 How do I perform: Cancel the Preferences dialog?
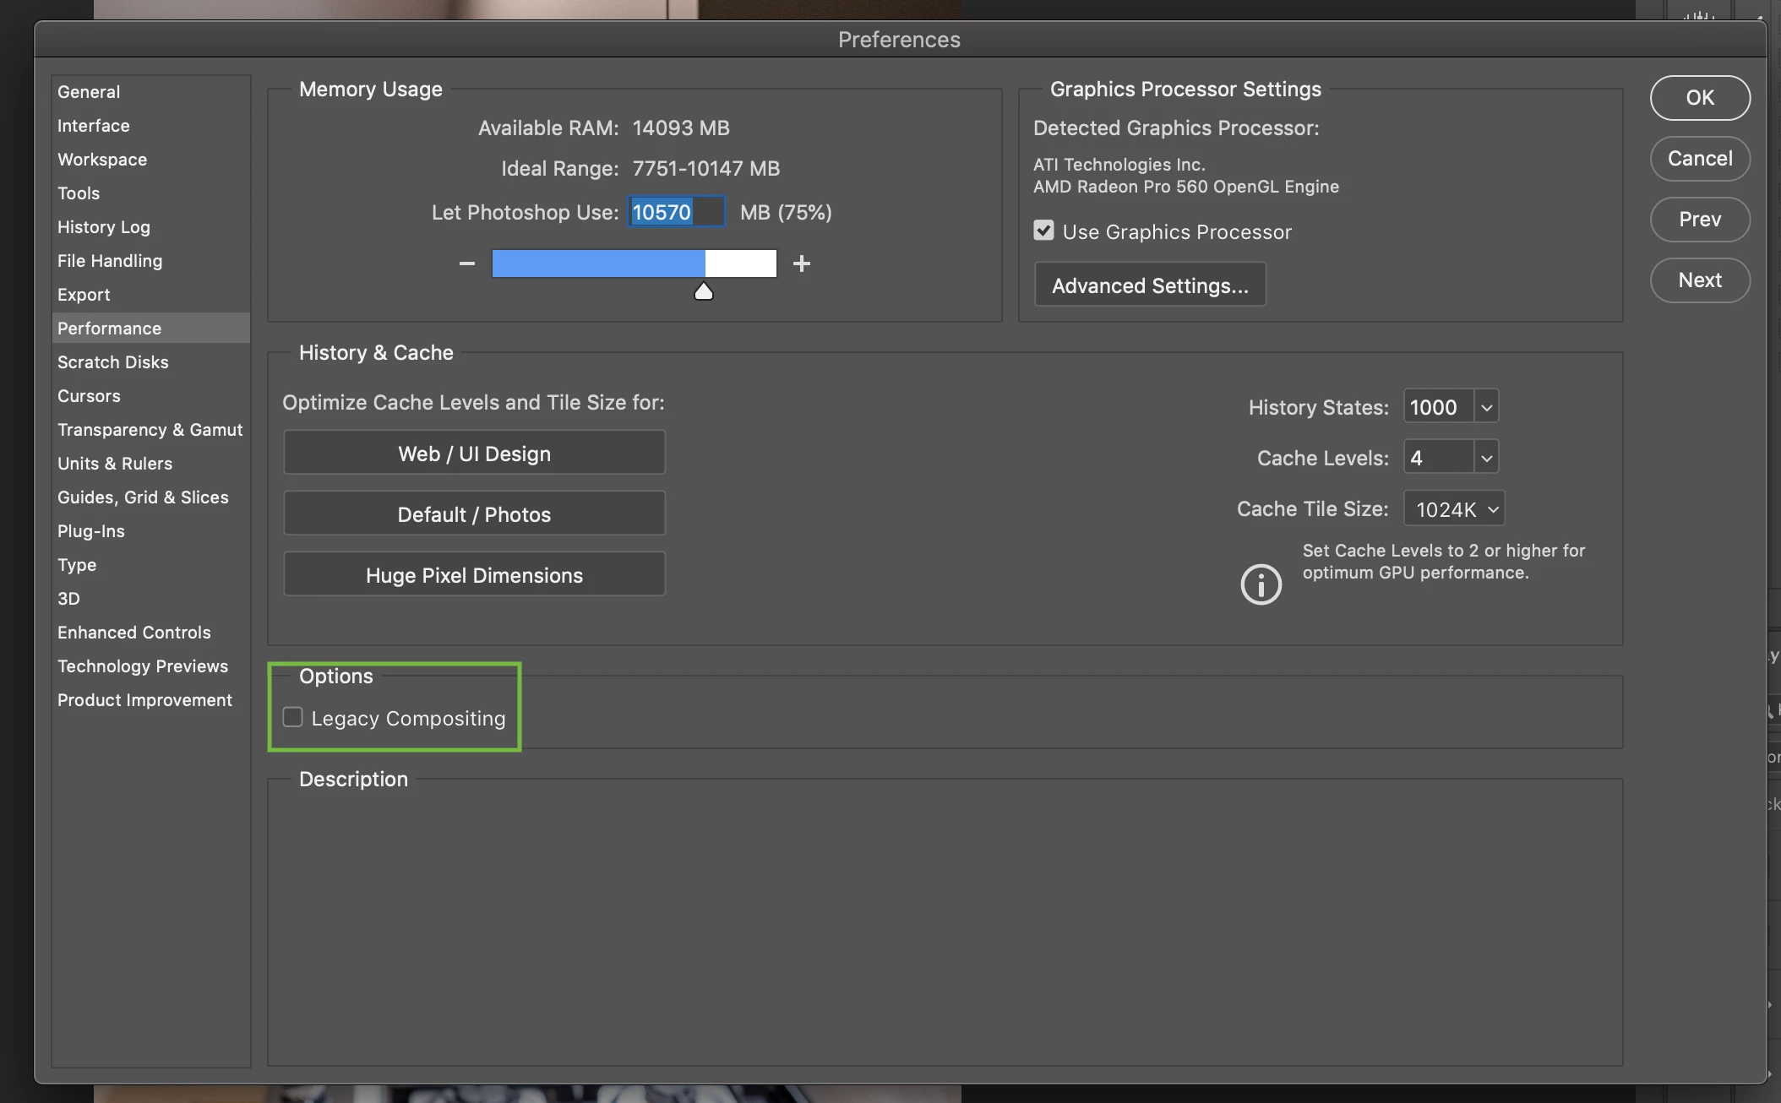point(1699,159)
